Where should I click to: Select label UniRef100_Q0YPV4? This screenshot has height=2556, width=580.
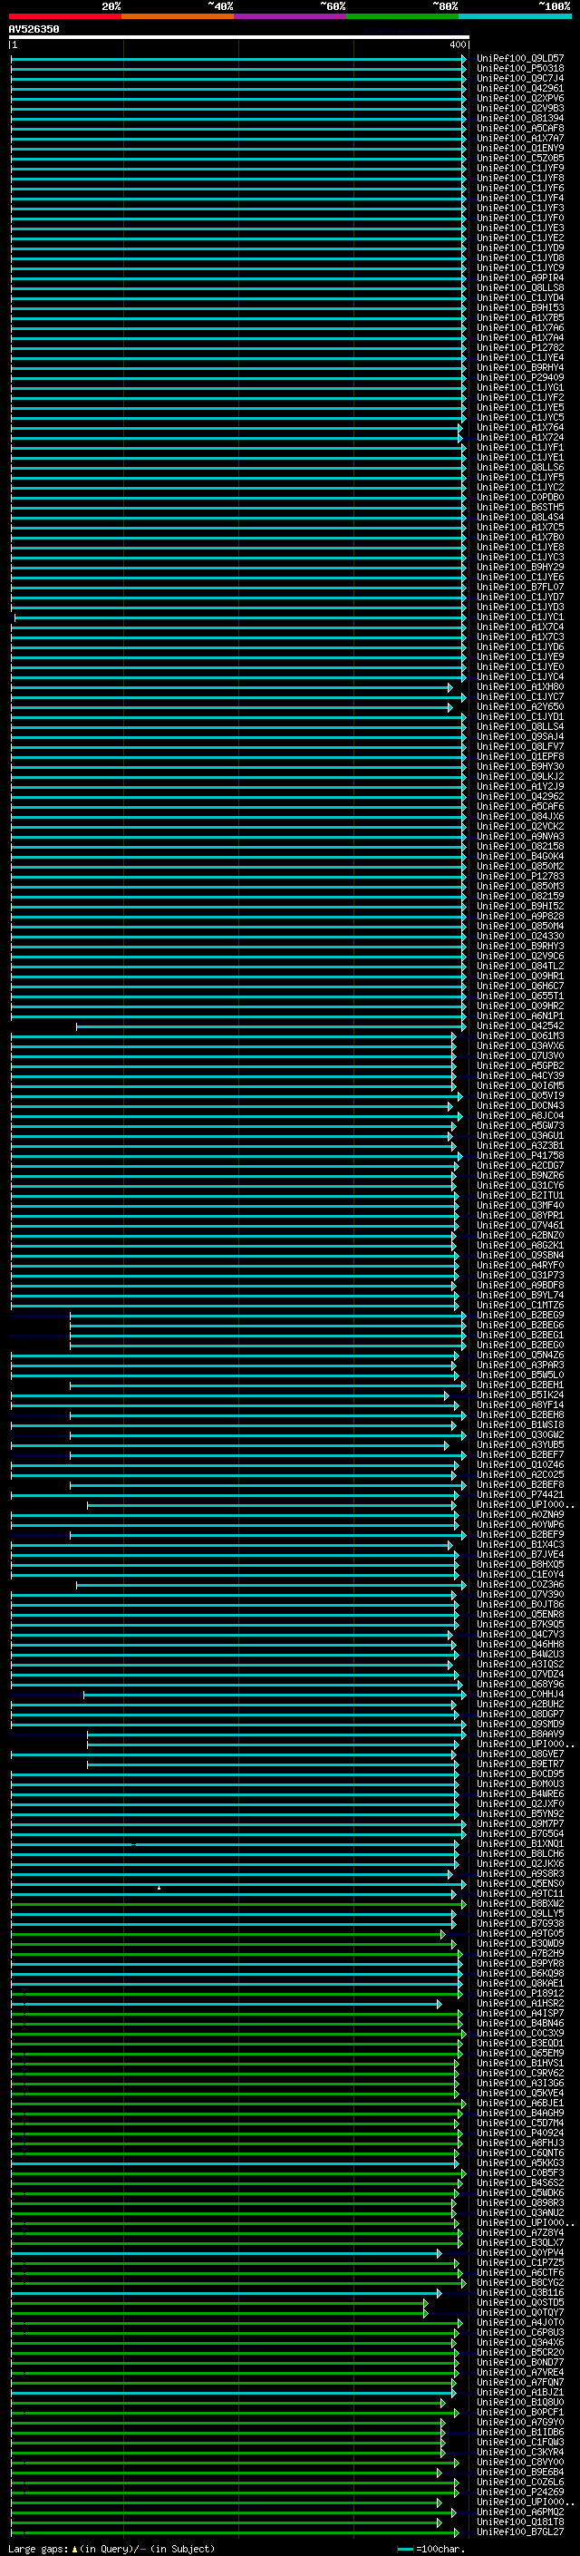pyautogui.click(x=520, y=2253)
